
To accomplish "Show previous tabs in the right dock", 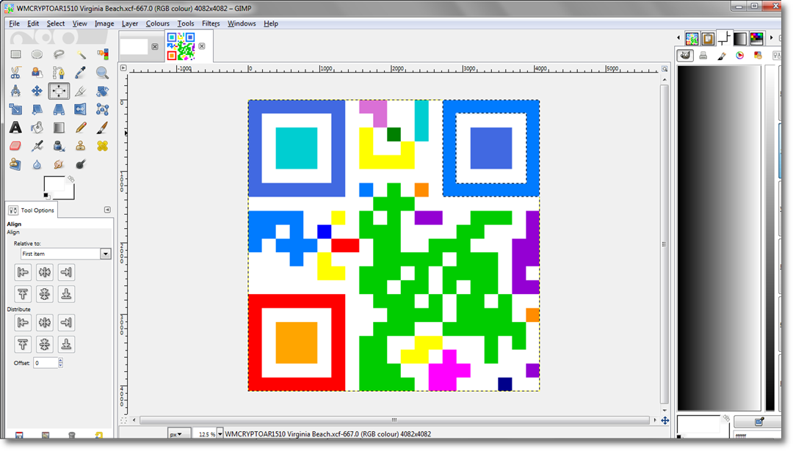I will coord(678,37).
